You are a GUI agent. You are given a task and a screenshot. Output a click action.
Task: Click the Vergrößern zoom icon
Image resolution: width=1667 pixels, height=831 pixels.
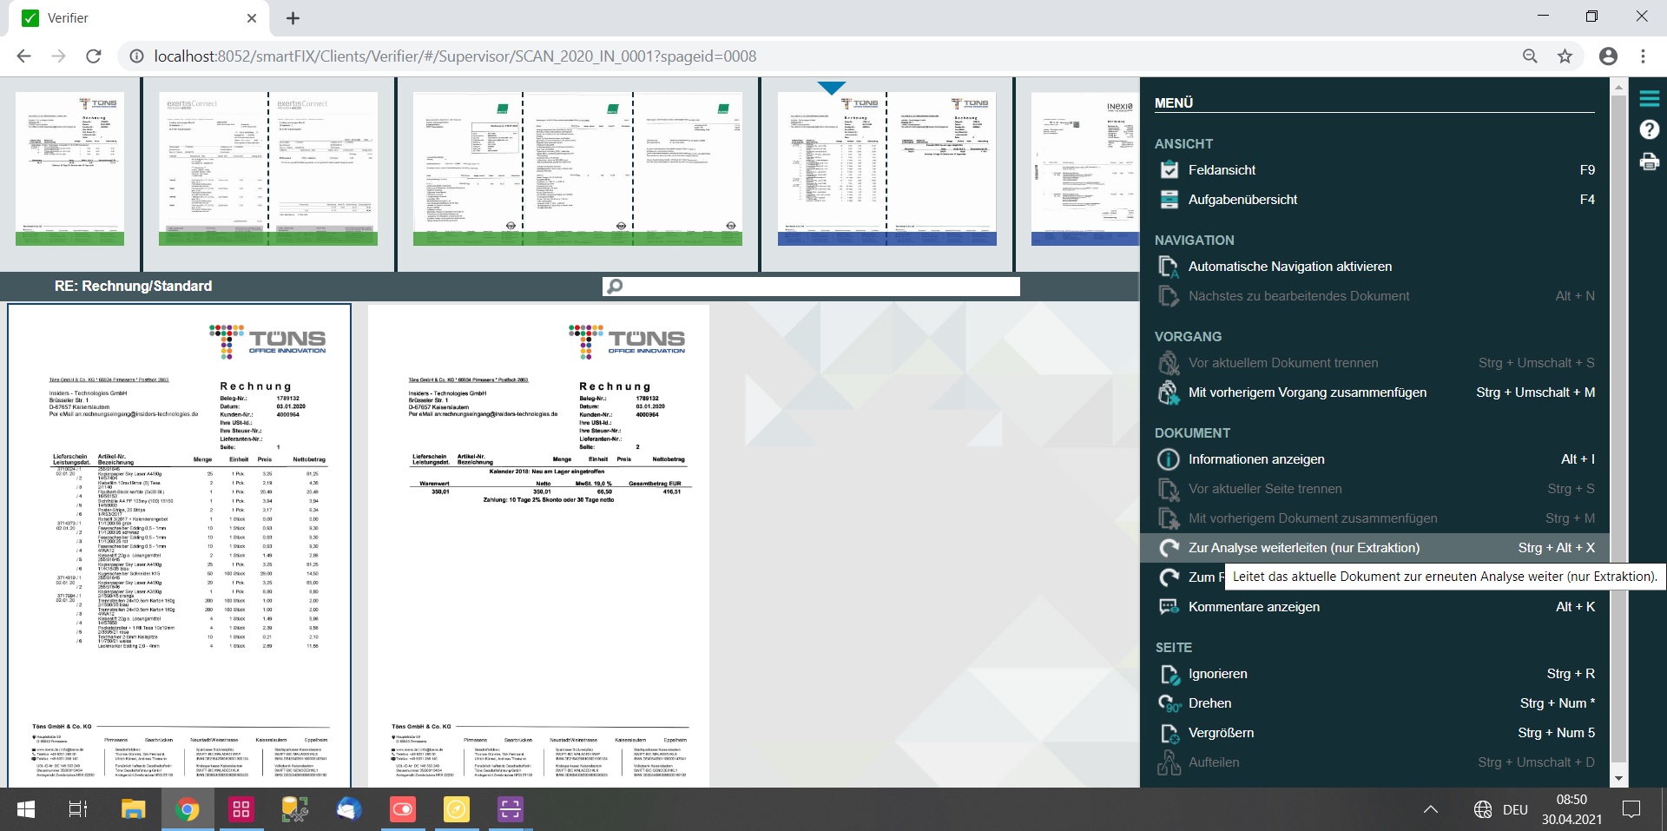[1169, 733]
